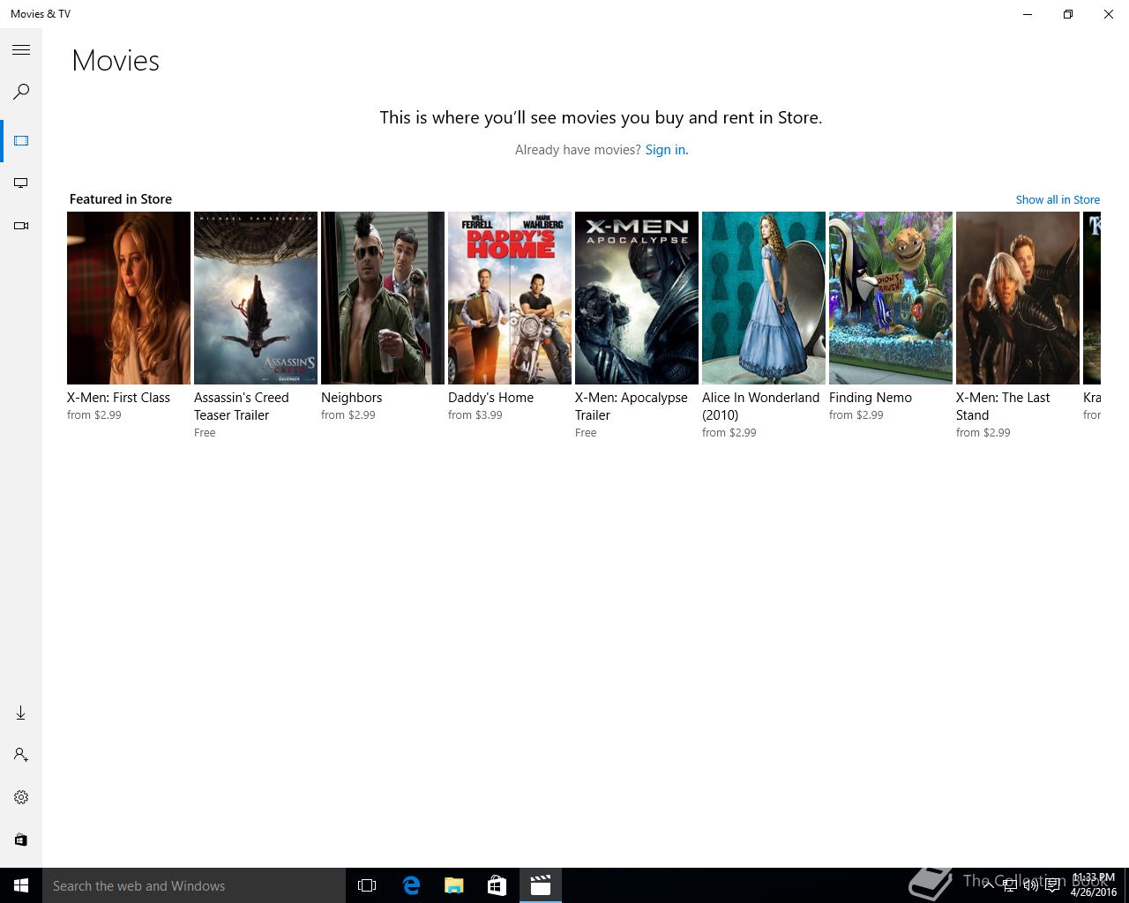Open the Downloads arrow icon
Image resolution: width=1129 pixels, height=903 pixels.
pos(21,713)
